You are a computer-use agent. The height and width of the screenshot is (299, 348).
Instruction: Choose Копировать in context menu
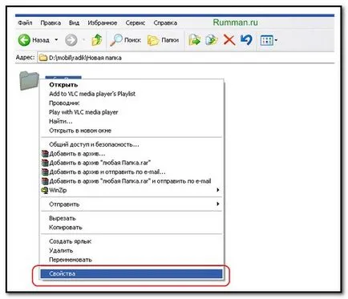[132, 228]
